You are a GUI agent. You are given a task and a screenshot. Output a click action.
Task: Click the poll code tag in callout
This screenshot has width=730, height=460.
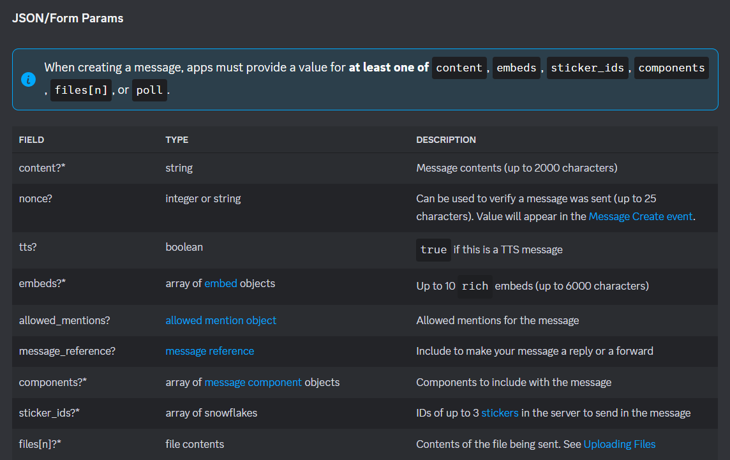pyautogui.click(x=149, y=90)
